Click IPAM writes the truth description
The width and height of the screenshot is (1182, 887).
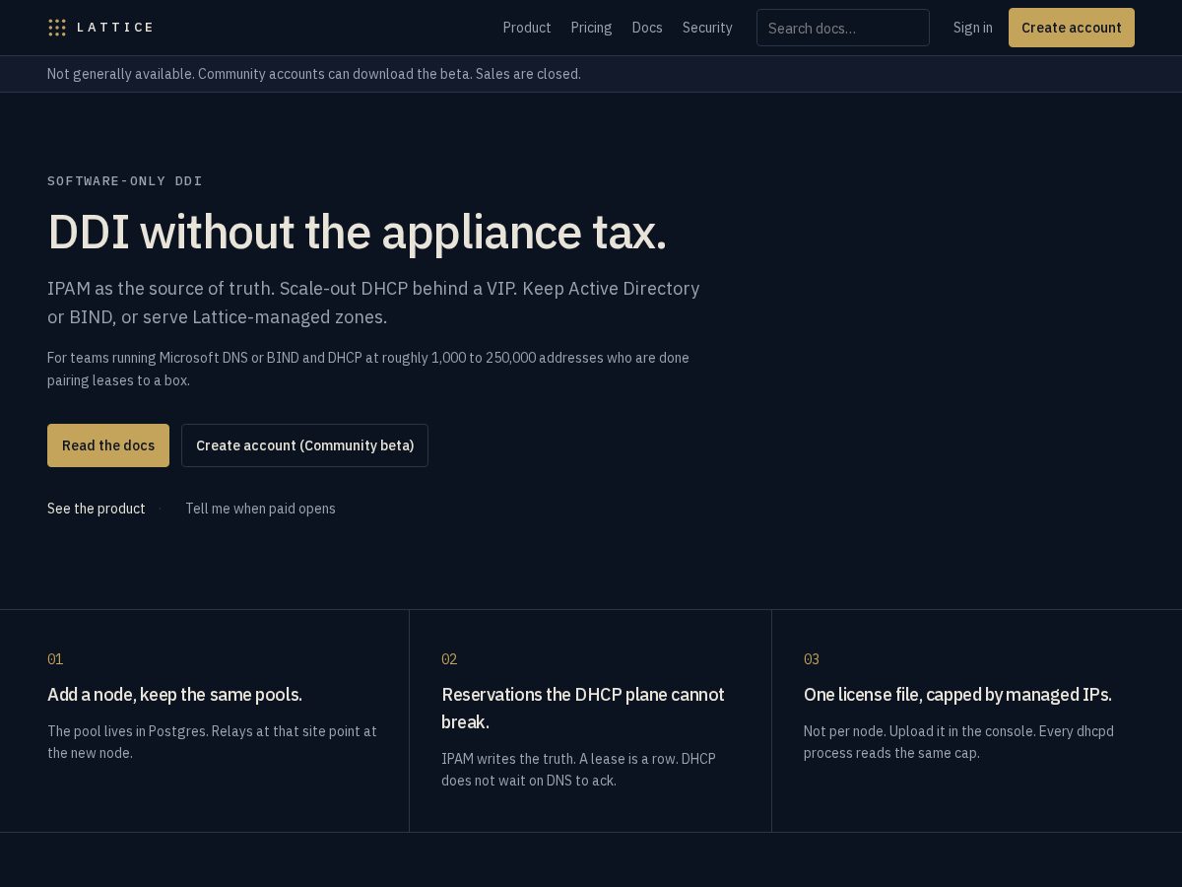(x=578, y=770)
